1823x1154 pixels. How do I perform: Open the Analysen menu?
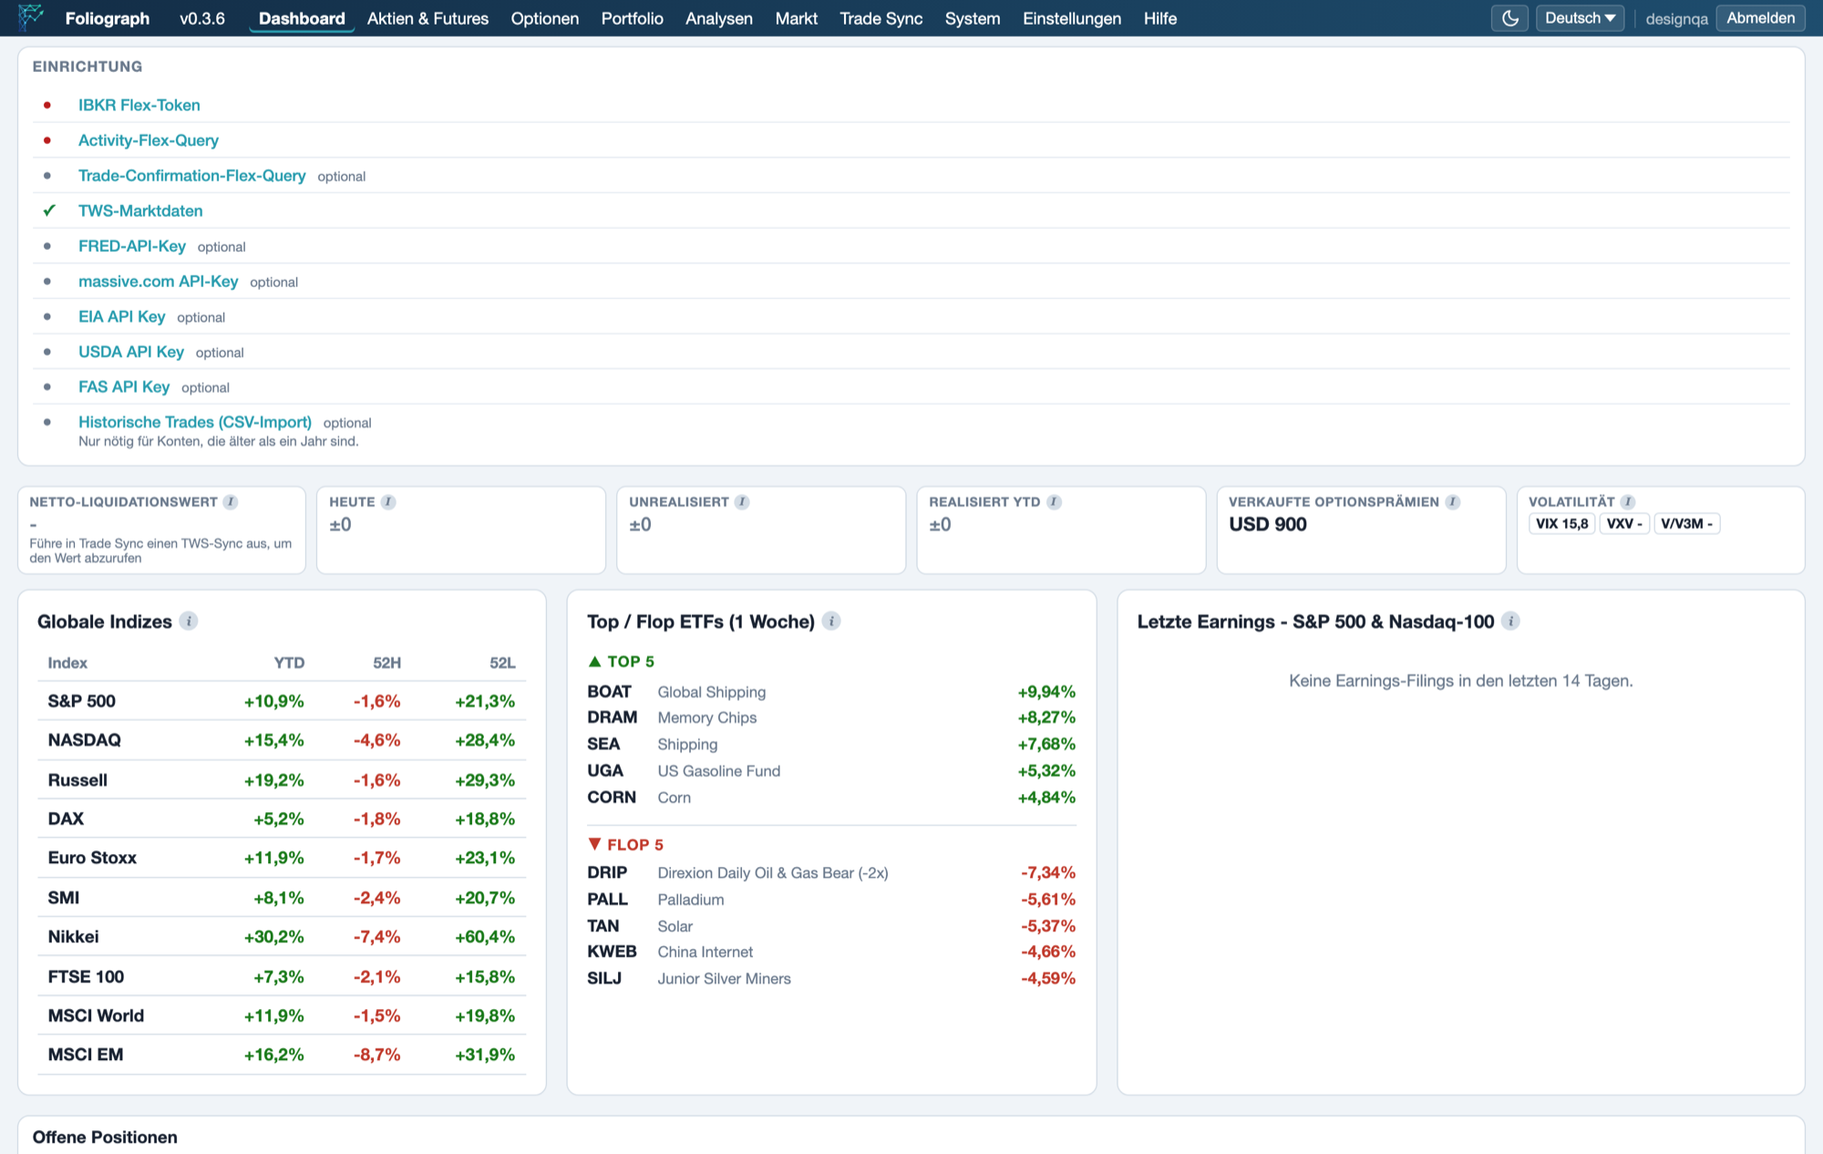pyautogui.click(x=718, y=18)
